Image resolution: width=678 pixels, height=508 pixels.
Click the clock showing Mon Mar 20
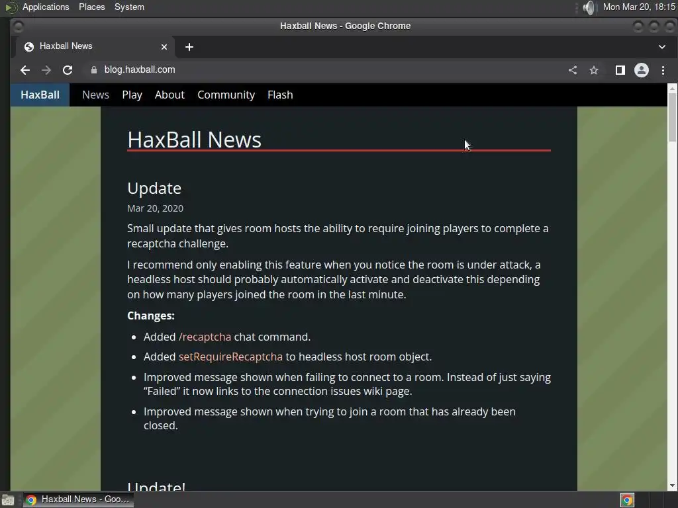[639, 7]
